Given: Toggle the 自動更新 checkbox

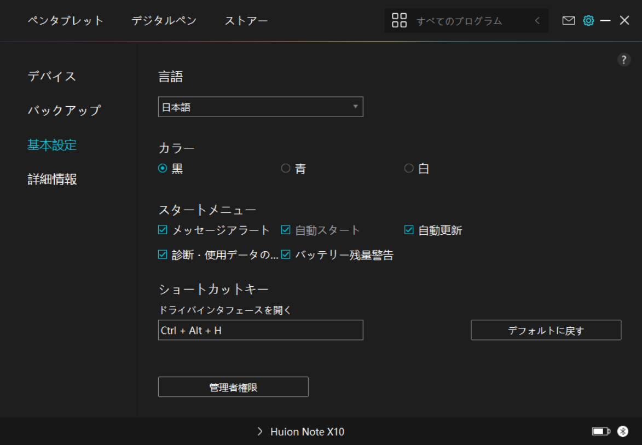Looking at the screenshot, I should (409, 230).
